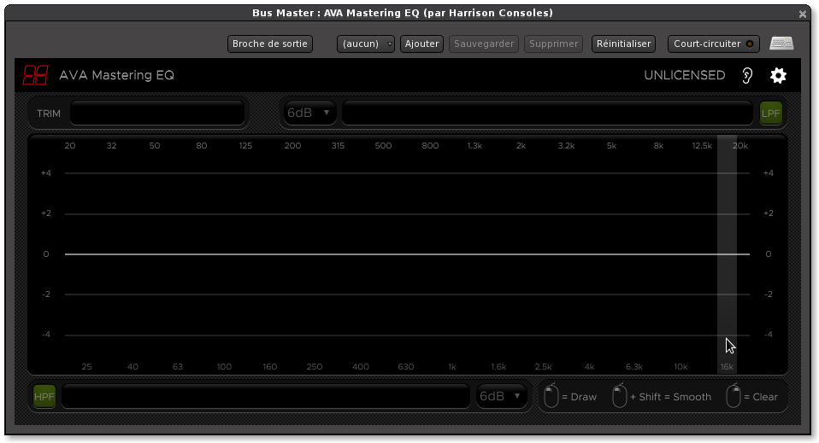Click Réinitialiser to reset the plugin

tap(623, 44)
